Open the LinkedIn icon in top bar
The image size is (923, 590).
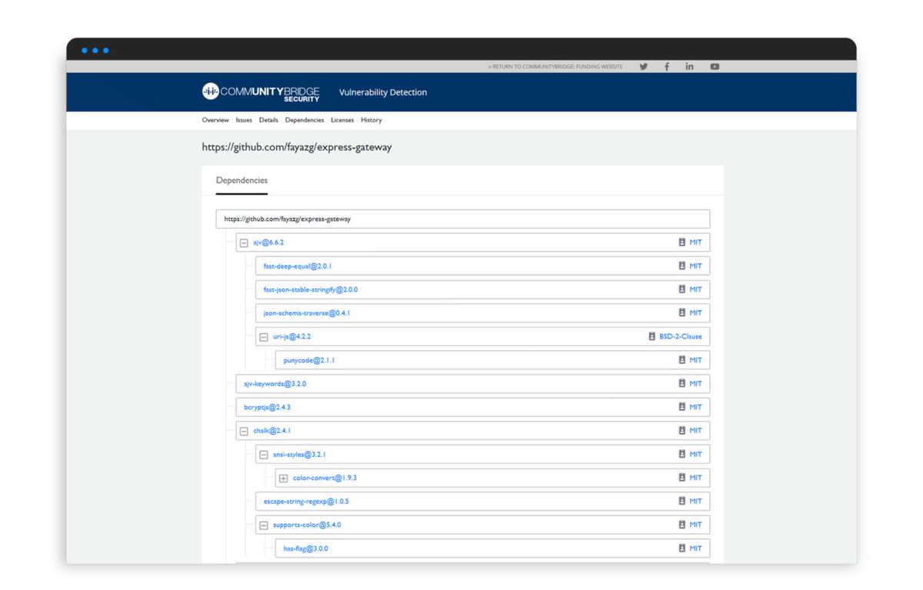(x=690, y=67)
